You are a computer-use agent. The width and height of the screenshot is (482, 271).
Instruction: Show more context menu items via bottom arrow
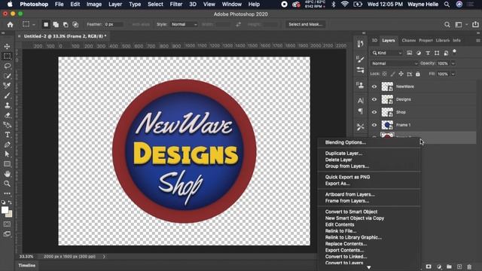pyautogui.click(x=369, y=268)
